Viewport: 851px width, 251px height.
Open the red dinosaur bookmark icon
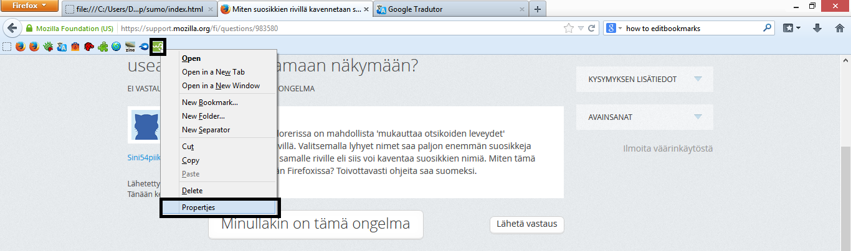click(89, 47)
